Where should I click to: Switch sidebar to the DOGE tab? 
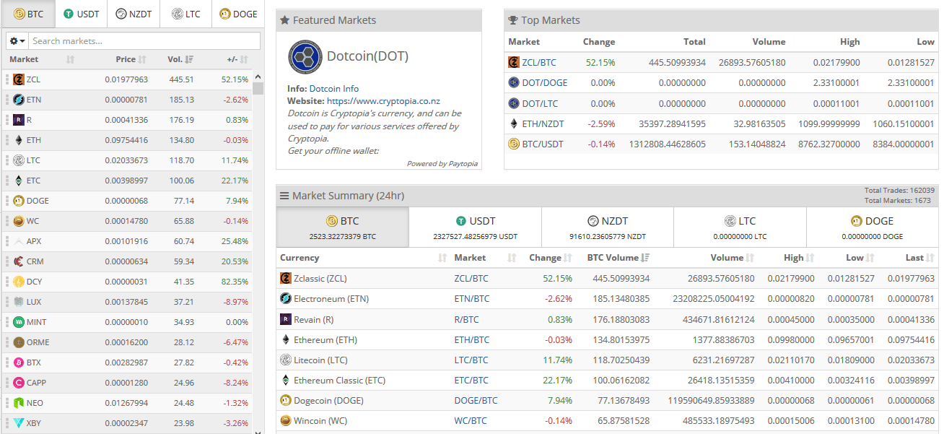(237, 14)
